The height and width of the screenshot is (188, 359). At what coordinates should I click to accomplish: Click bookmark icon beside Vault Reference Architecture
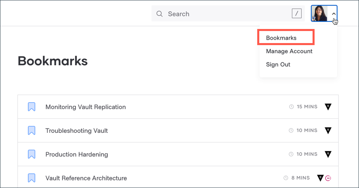coord(31,178)
